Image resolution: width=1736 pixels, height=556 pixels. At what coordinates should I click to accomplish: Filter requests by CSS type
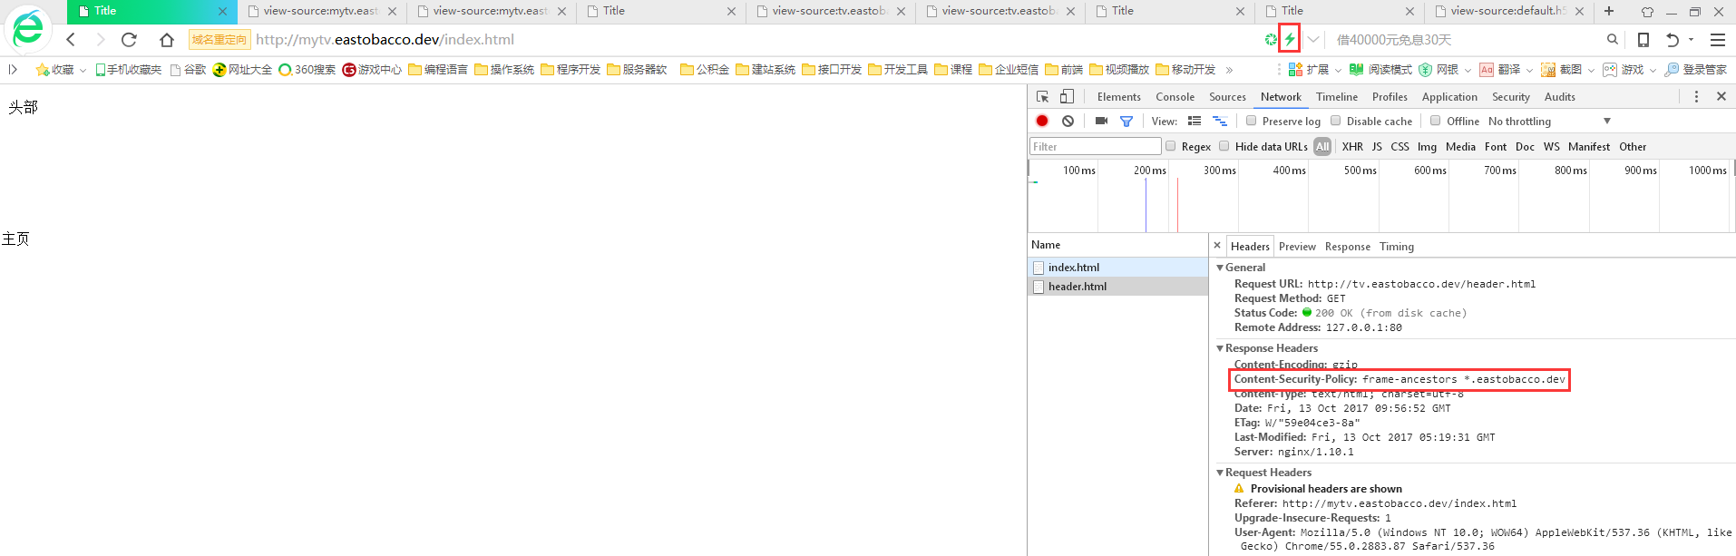[1400, 147]
